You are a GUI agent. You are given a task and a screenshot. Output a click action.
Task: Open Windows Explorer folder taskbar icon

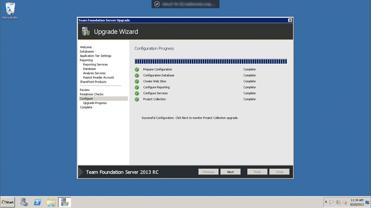pyautogui.click(x=51, y=202)
